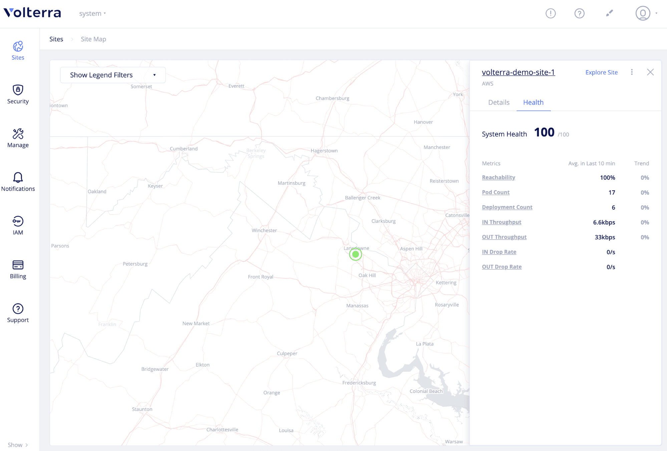
Task: Click the 33kbps throughput value
Action: click(605, 237)
